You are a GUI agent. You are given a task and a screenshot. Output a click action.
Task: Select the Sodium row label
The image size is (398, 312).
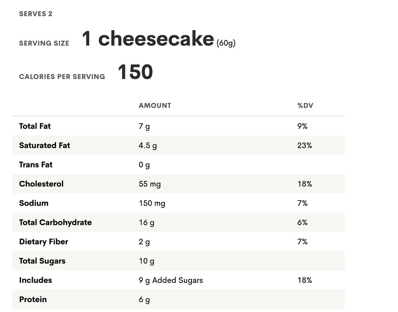coord(34,203)
